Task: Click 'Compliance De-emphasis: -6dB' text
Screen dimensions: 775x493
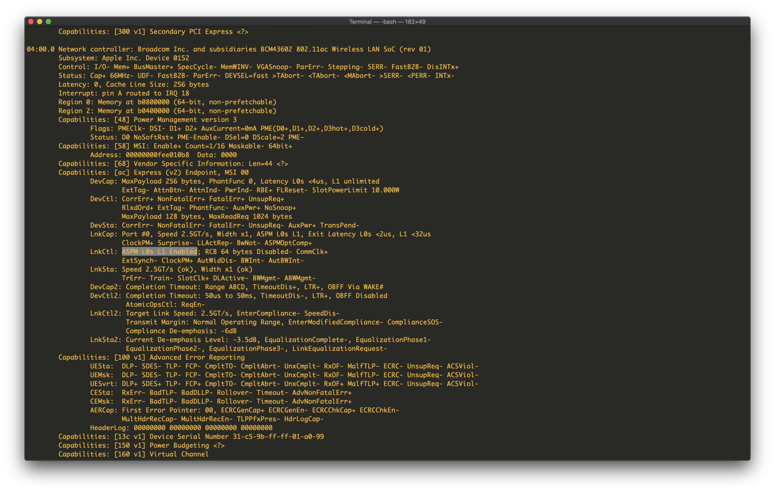Action: pos(181,331)
